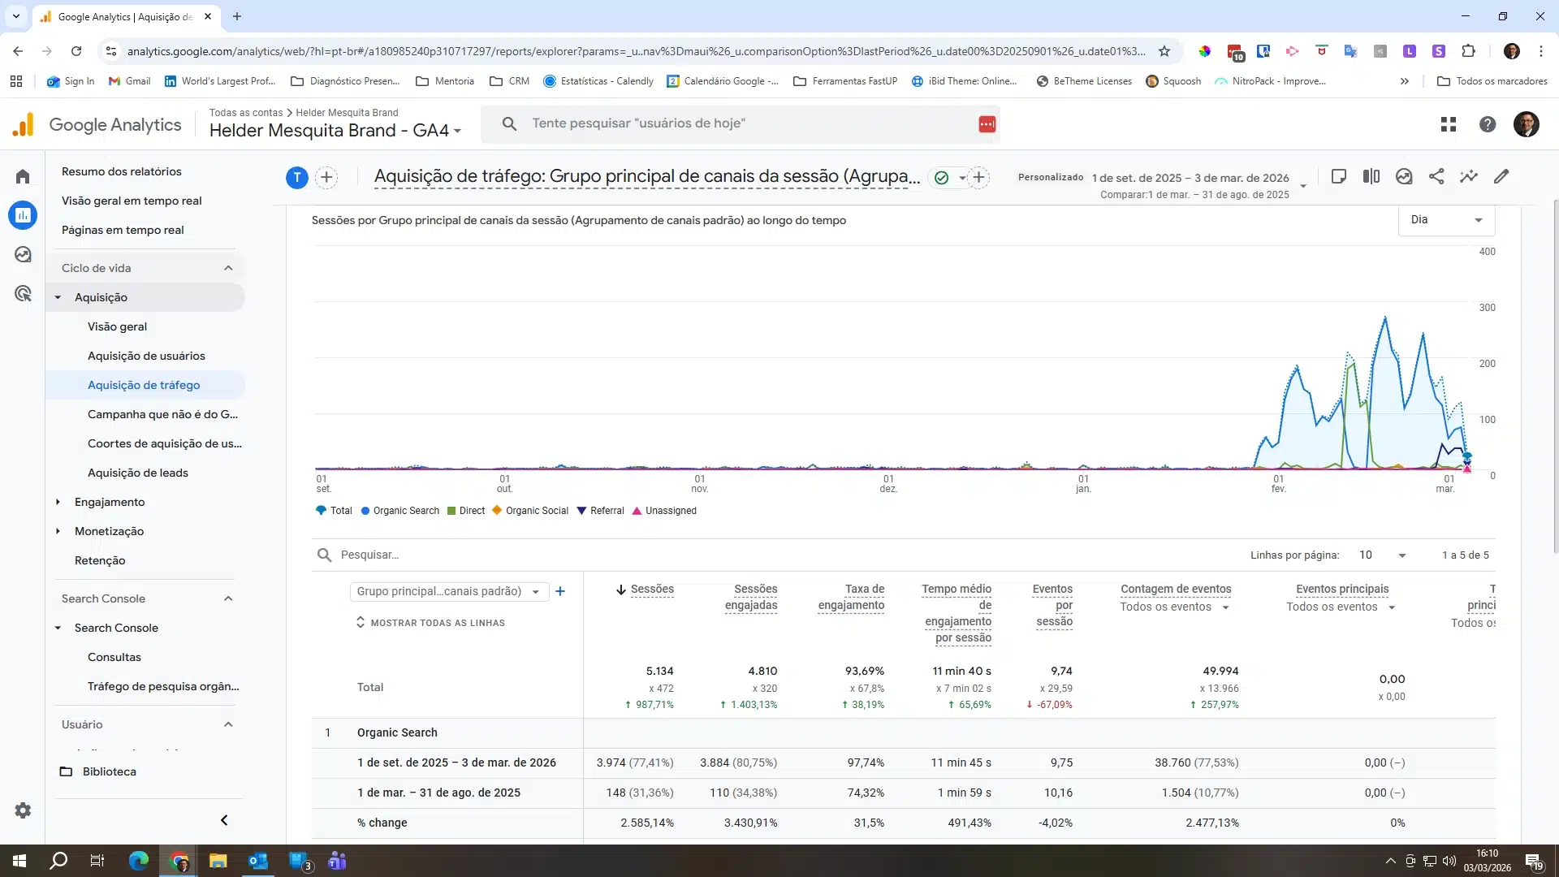Open Aquisição de usuários report
This screenshot has width=1559, height=877.
tap(146, 356)
